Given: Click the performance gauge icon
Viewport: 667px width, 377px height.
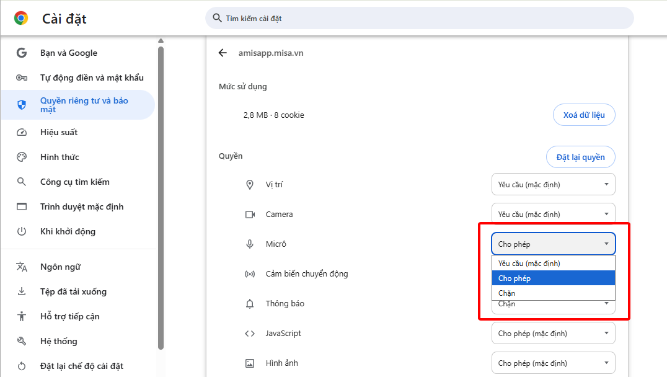Looking at the screenshot, I should pyautogui.click(x=22, y=132).
